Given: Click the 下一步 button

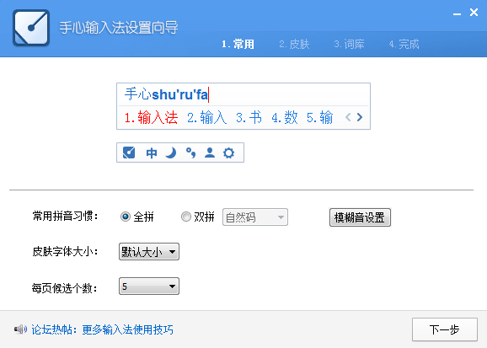Looking at the screenshot, I should tap(444, 329).
